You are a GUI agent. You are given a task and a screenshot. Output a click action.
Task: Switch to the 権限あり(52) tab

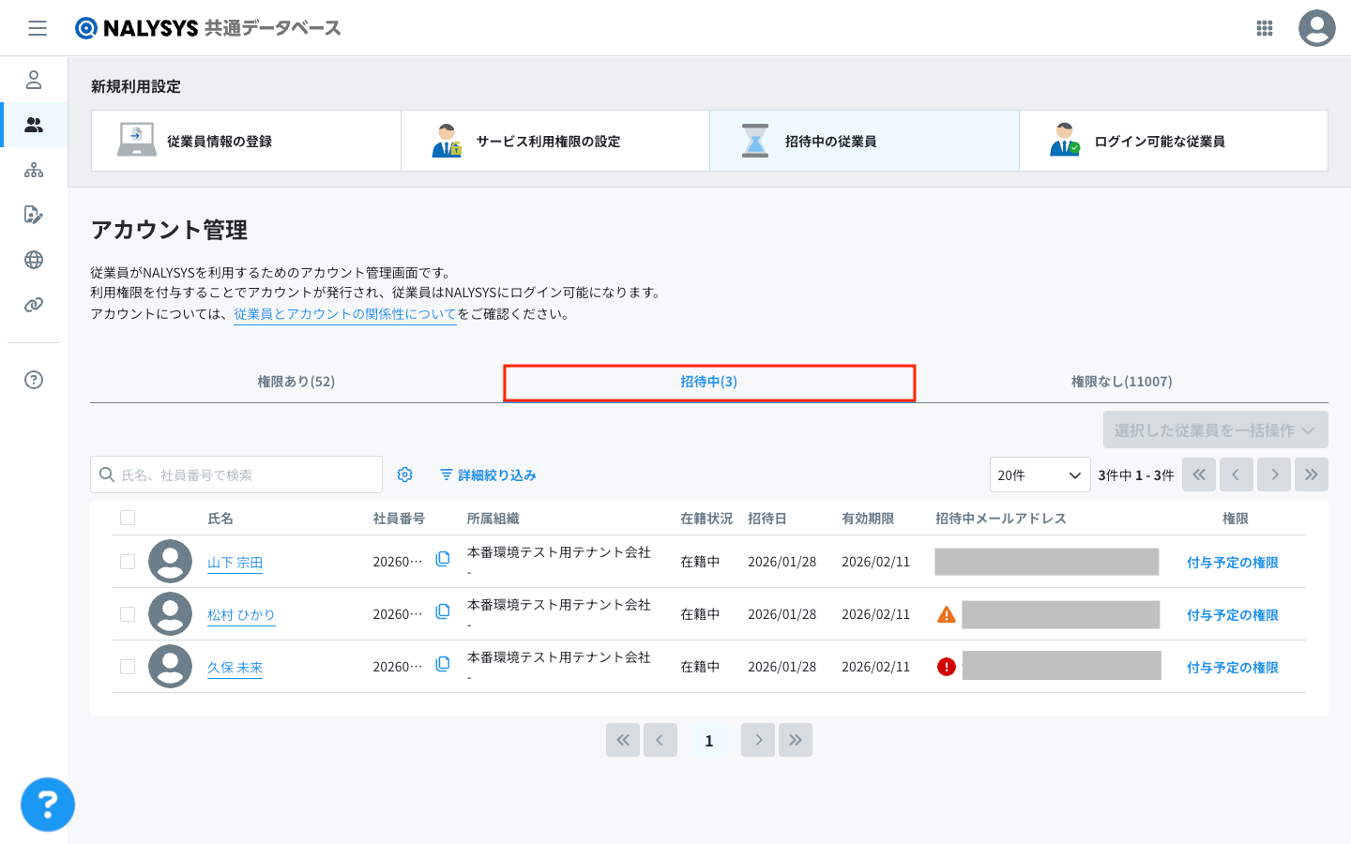(296, 382)
